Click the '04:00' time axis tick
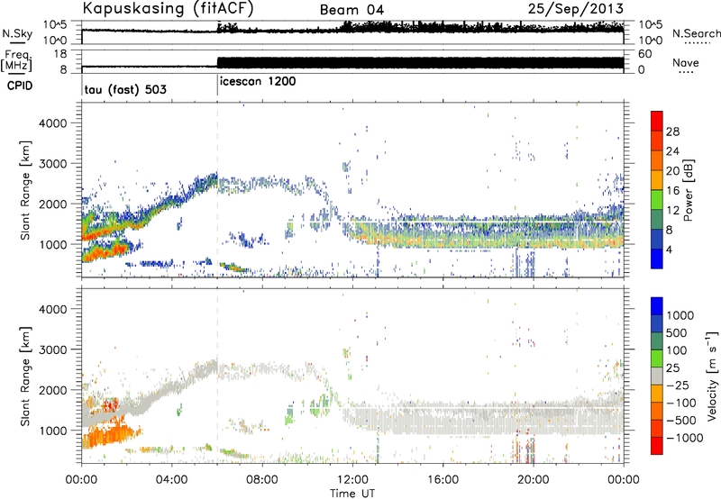Image resolution: width=721 pixels, height=499 pixels. [171, 480]
